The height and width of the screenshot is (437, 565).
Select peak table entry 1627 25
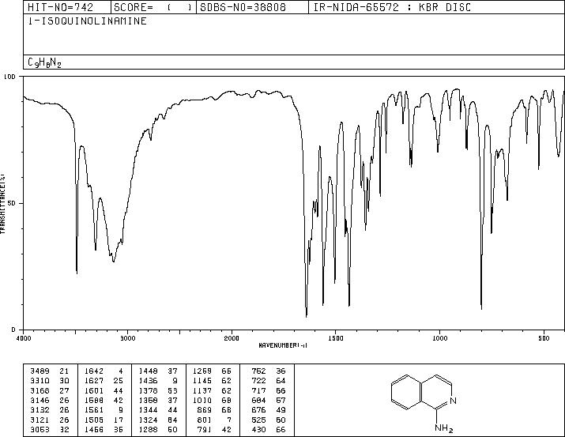(x=104, y=380)
